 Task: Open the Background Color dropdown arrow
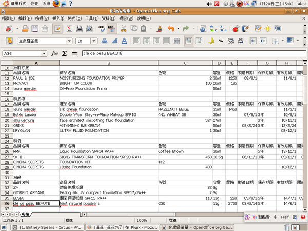point(298,41)
